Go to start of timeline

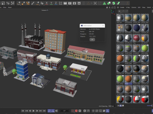coord(23,111)
